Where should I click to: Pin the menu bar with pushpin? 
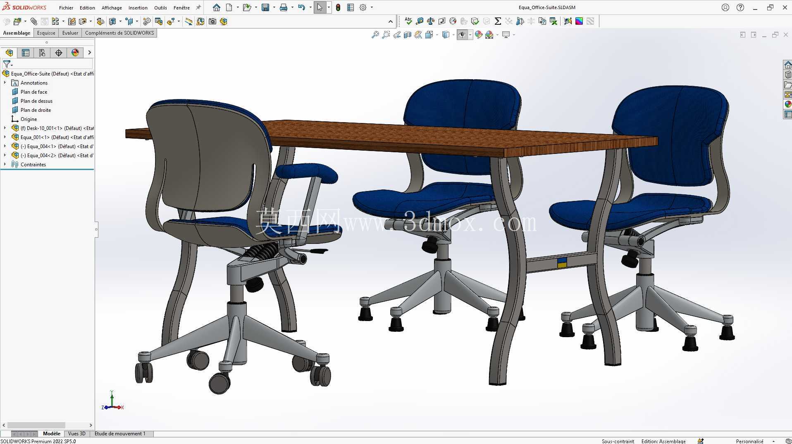click(198, 7)
